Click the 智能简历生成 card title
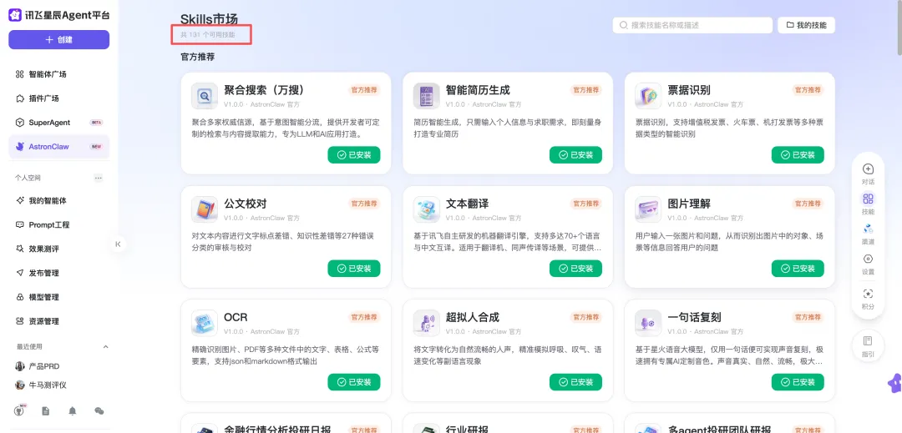Screen dimensions: 902x433 point(478,90)
